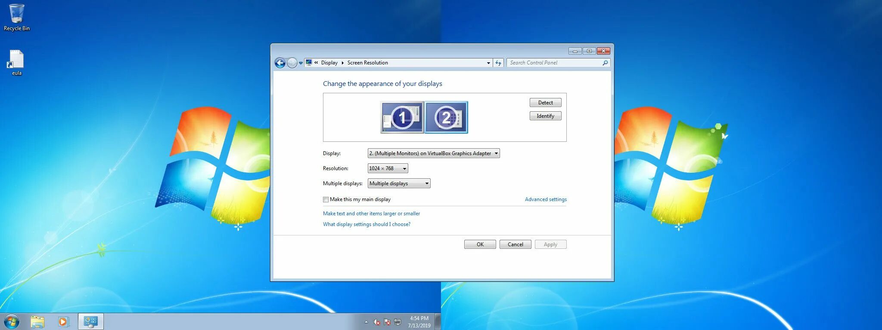Viewport: 882px width, 330px height.
Task: Open recent pages dropdown arrow
Action: 301,63
